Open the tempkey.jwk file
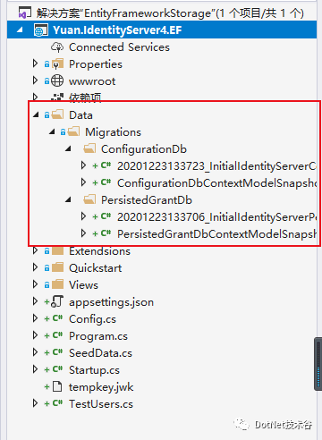 pos(101,387)
